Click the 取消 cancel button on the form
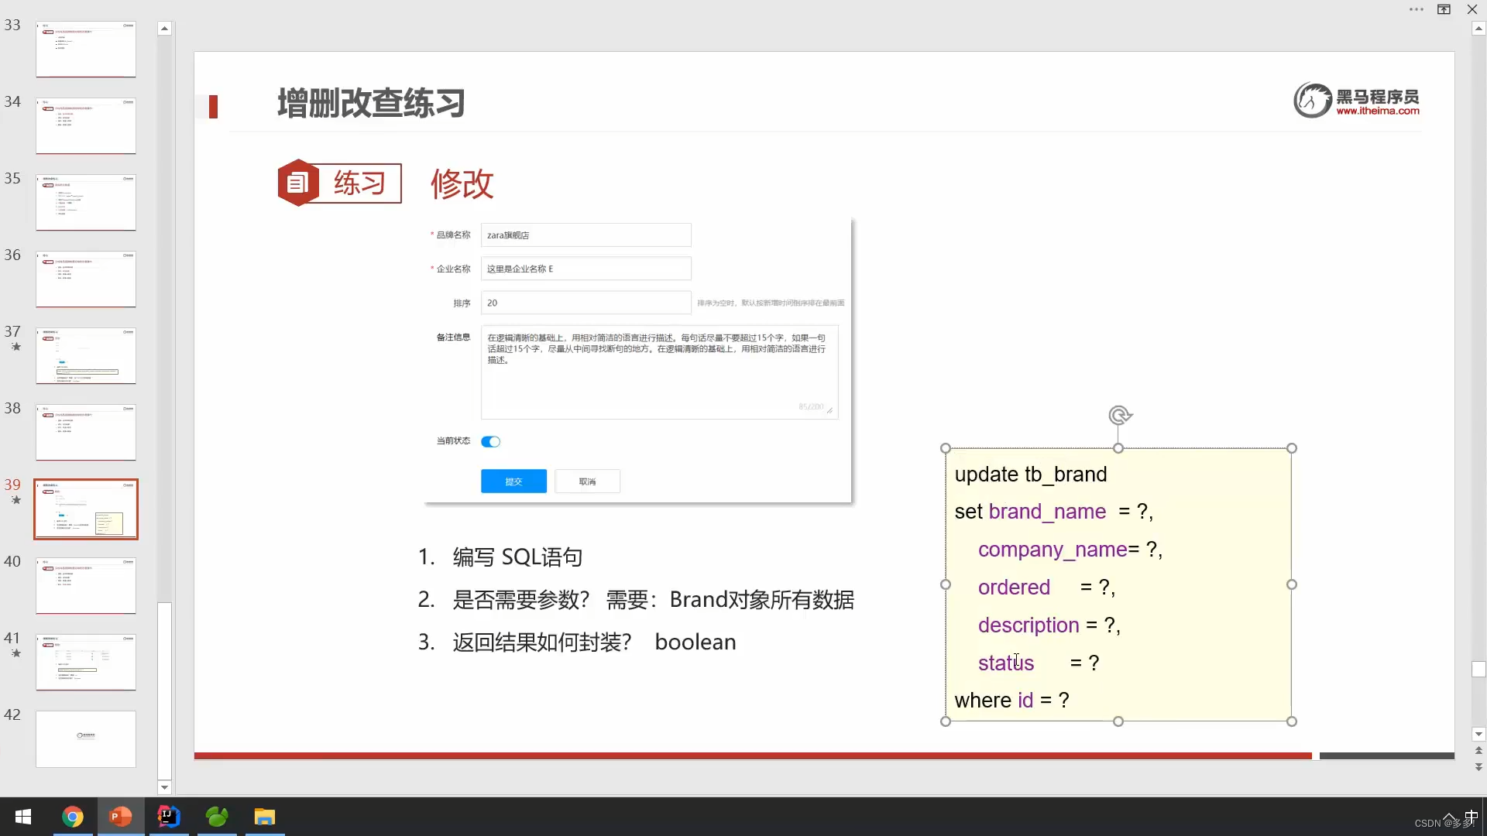This screenshot has height=836, width=1487. 587,481
